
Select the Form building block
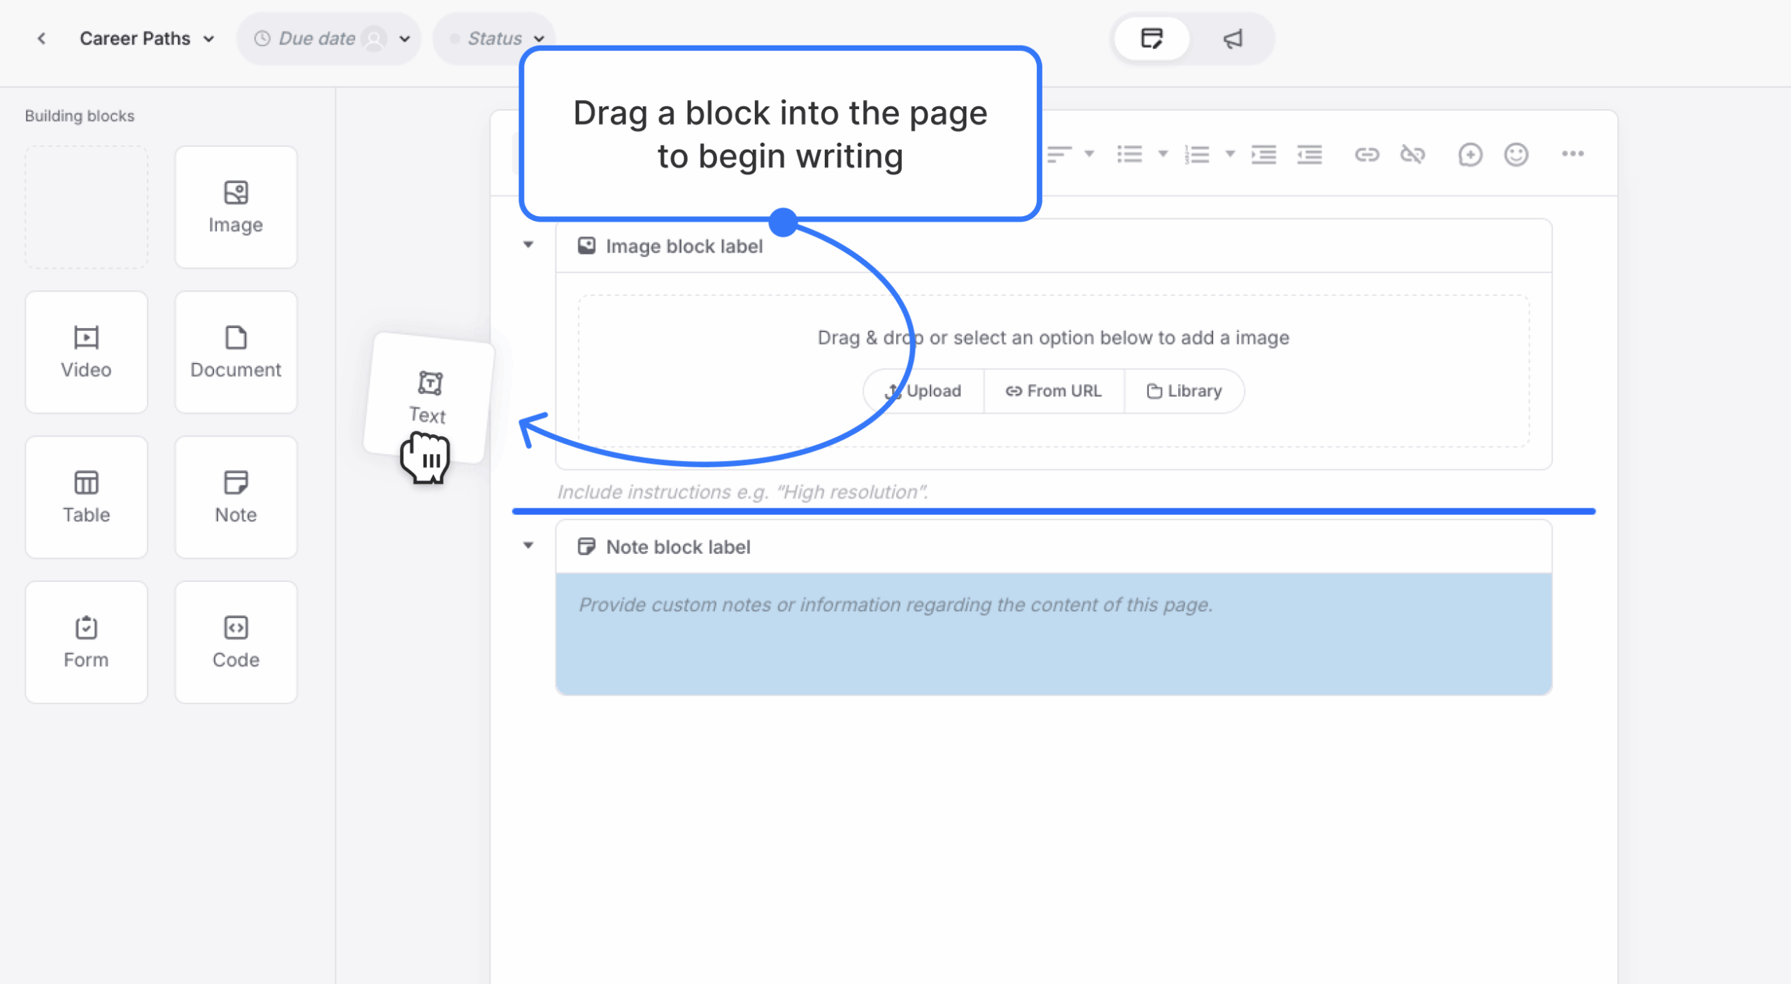tap(86, 641)
